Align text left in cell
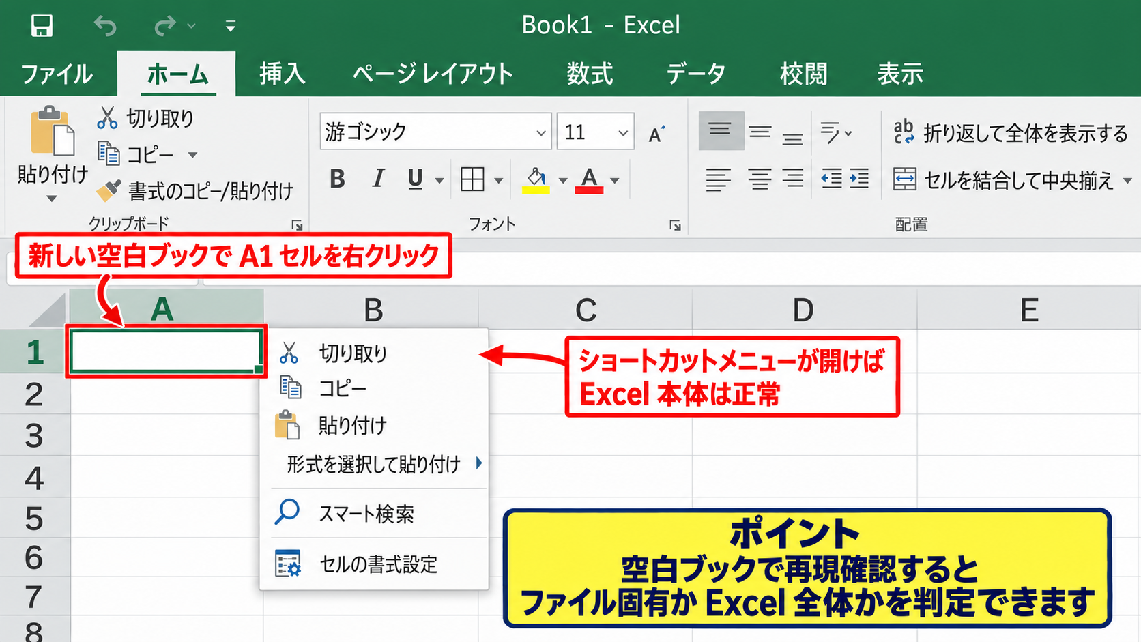Image resolution: width=1141 pixels, height=642 pixels. tap(718, 179)
